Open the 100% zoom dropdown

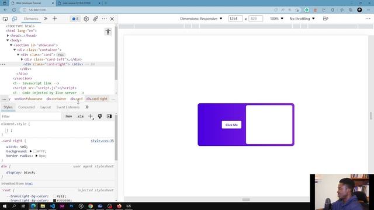click(x=276, y=19)
